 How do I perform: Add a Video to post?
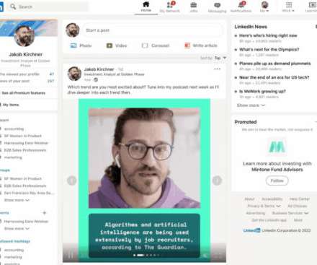117,45
